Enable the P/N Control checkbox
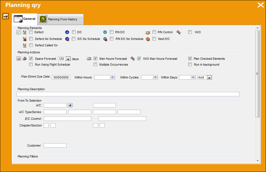The height and width of the screenshot is (172, 266). (x=154, y=32)
